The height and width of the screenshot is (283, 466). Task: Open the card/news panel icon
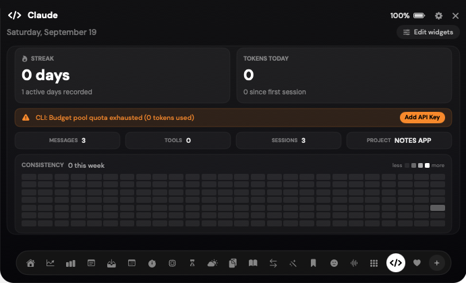(x=91, y=263)
